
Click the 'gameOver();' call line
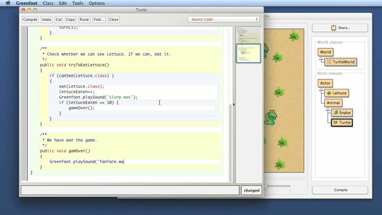[82, 108]
